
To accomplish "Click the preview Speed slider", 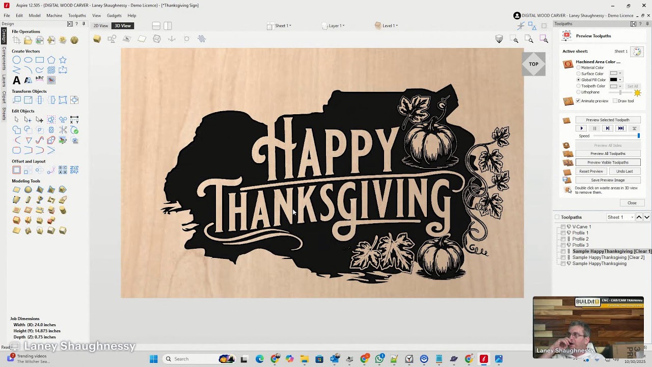I will 616,136.
